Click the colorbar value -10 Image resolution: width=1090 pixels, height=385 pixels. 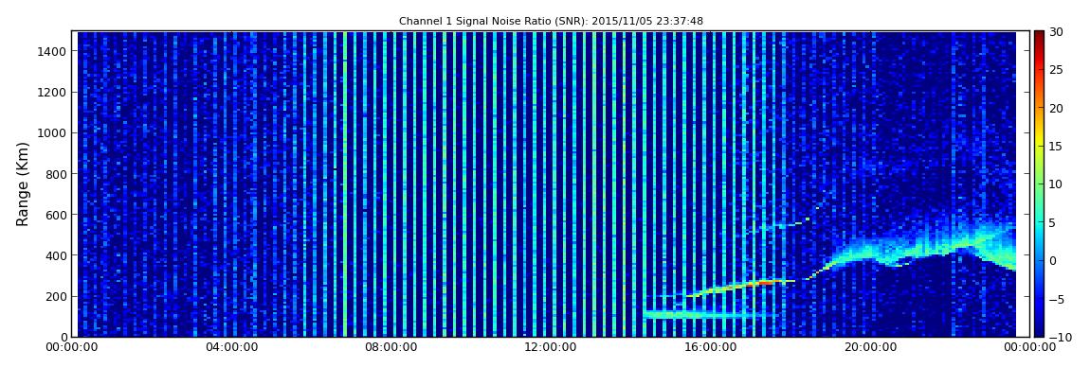pyautogui.click(x=1060, y=337)
